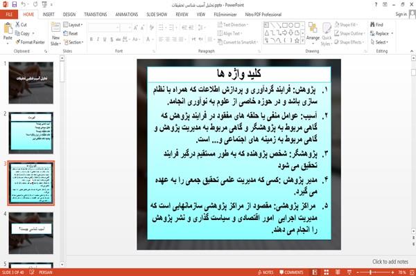Open the Layout dropdown
The height and width of the screenshot is (276, 416).
coord(73,25)
